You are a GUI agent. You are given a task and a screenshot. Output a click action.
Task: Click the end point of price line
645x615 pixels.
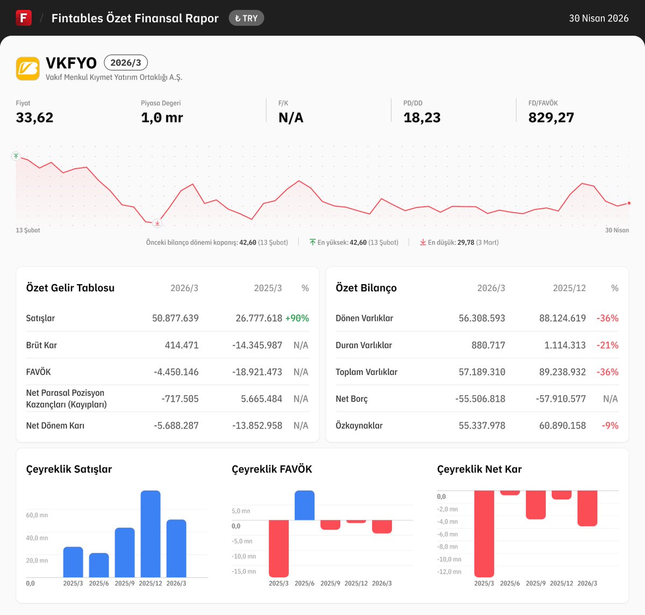[629, 203]
